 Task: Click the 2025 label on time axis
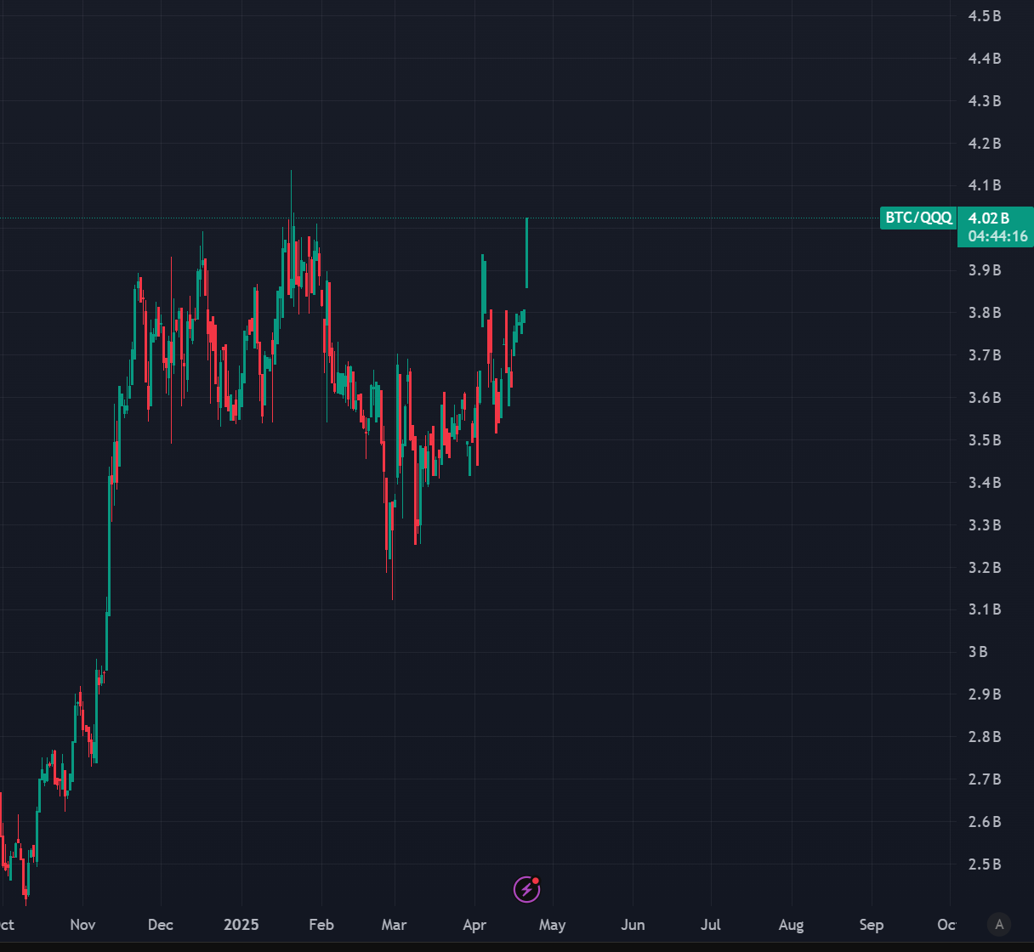(241, 924)
